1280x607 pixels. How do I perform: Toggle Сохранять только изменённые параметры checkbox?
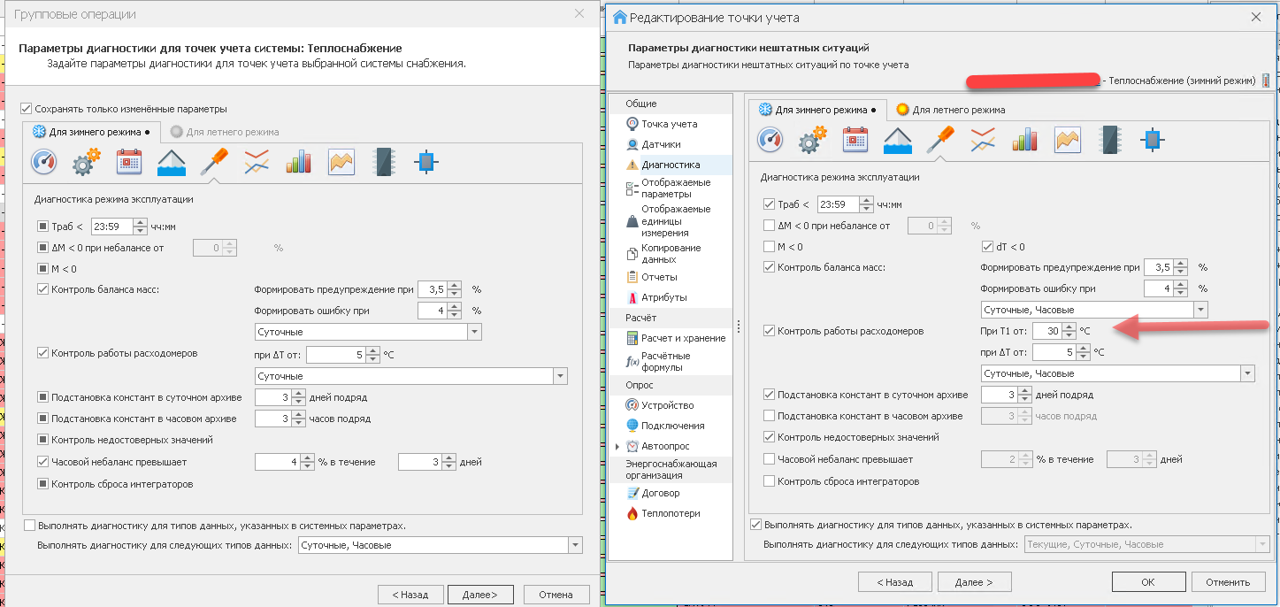click(27, 109)
